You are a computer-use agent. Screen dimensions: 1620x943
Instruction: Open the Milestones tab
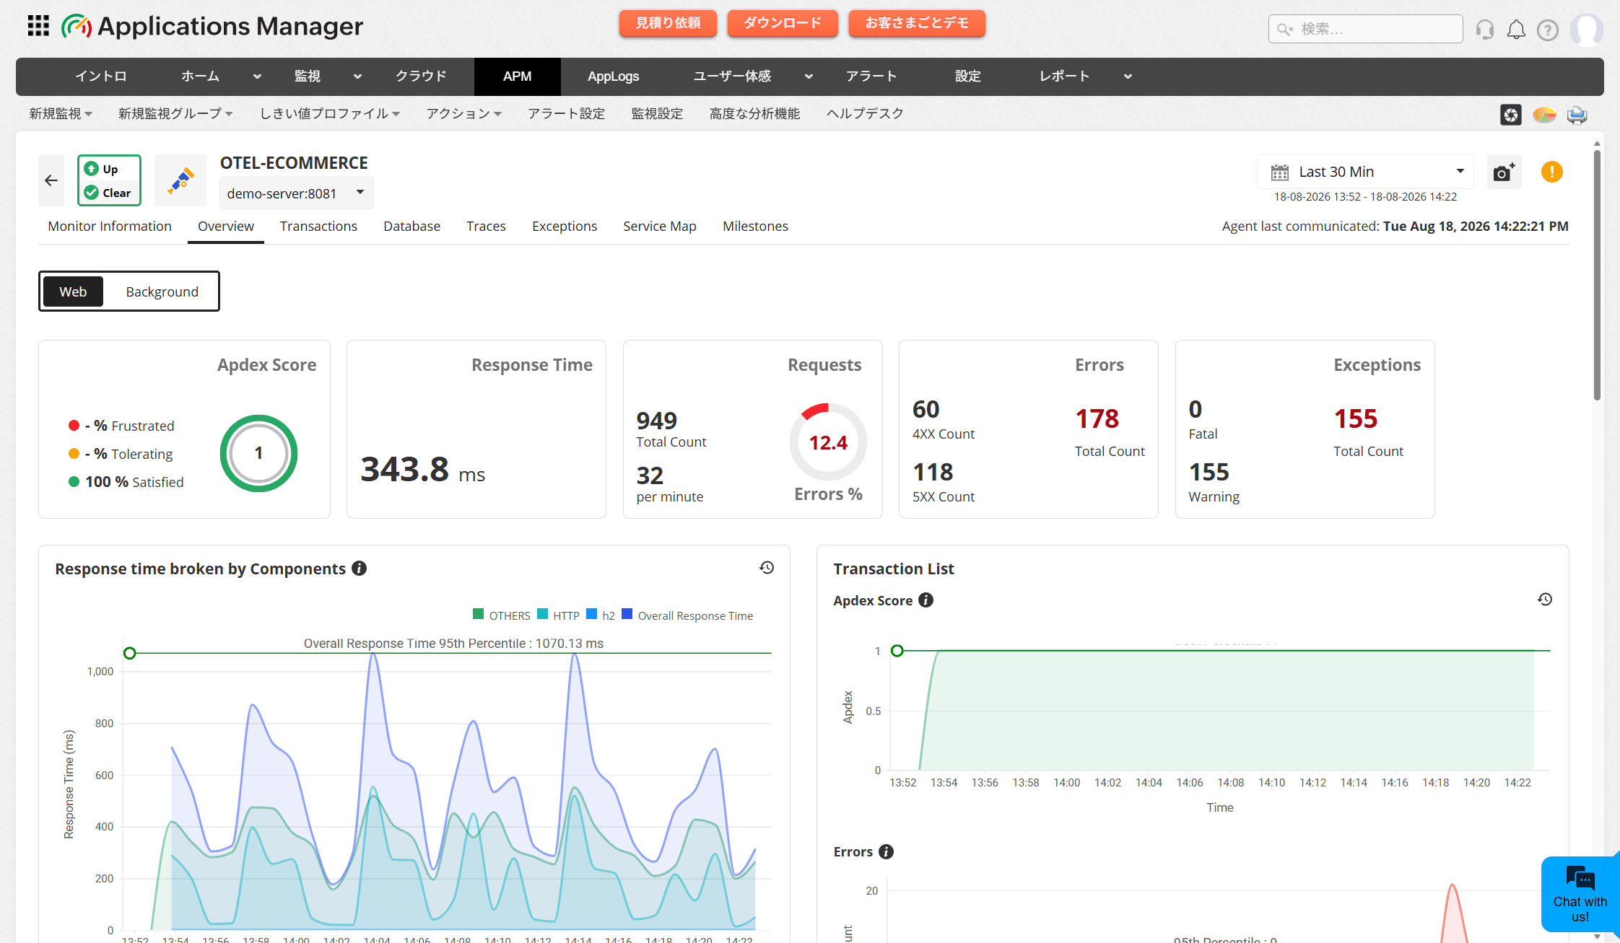pyautogui.click(x=755, y=227)
